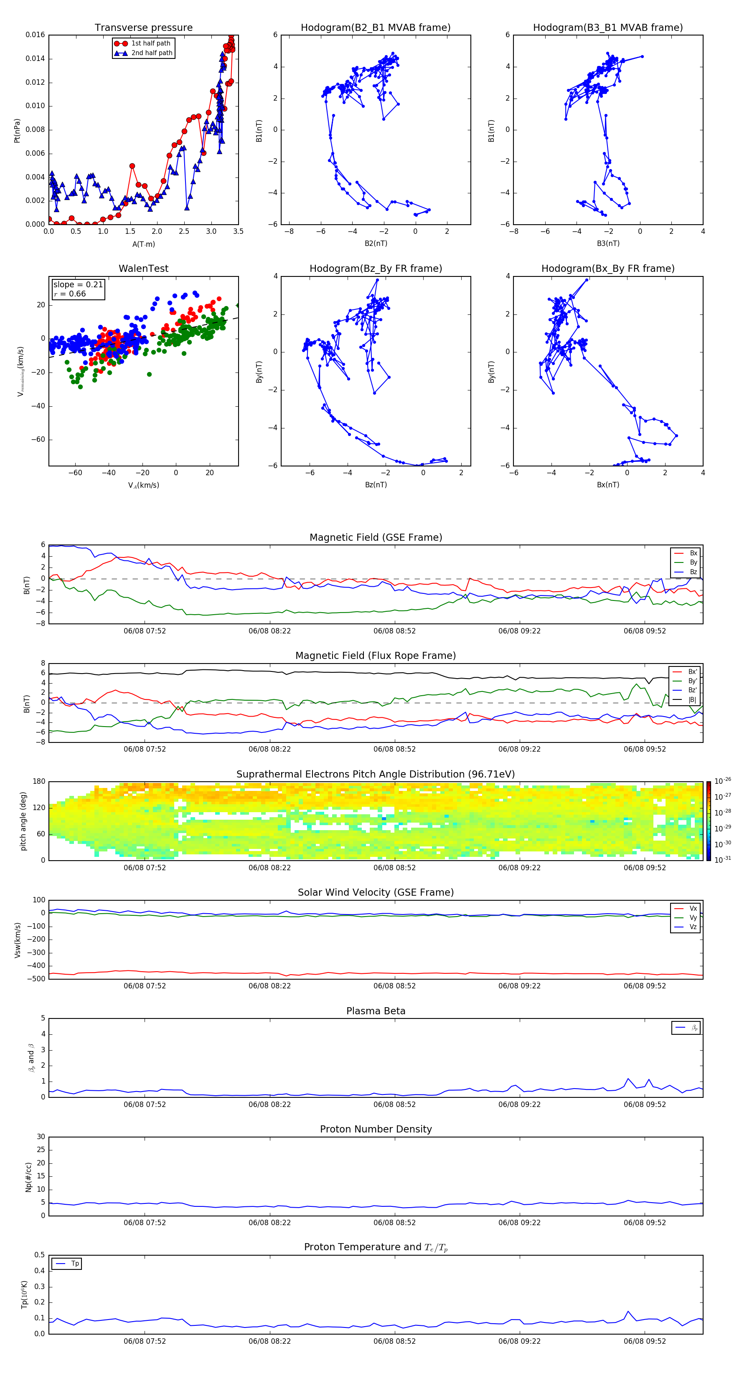Select the 'By' entry in GSE legend
The width and height of the screenshot is (752, 1378).
coord(686,562)
